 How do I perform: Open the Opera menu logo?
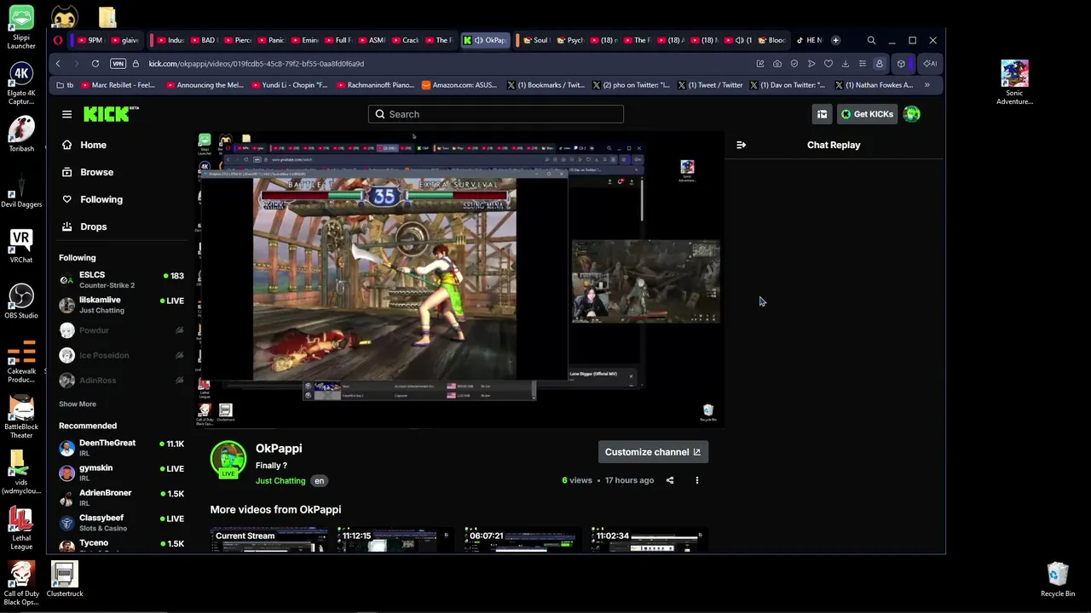pyautogui.click(x=58, y=40)
